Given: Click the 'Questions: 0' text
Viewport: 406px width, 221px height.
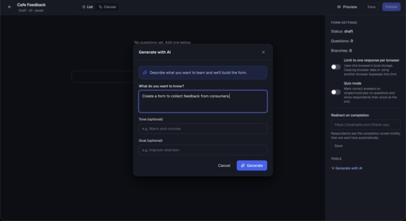Looking at the screenshot, I should pos(342,41).
